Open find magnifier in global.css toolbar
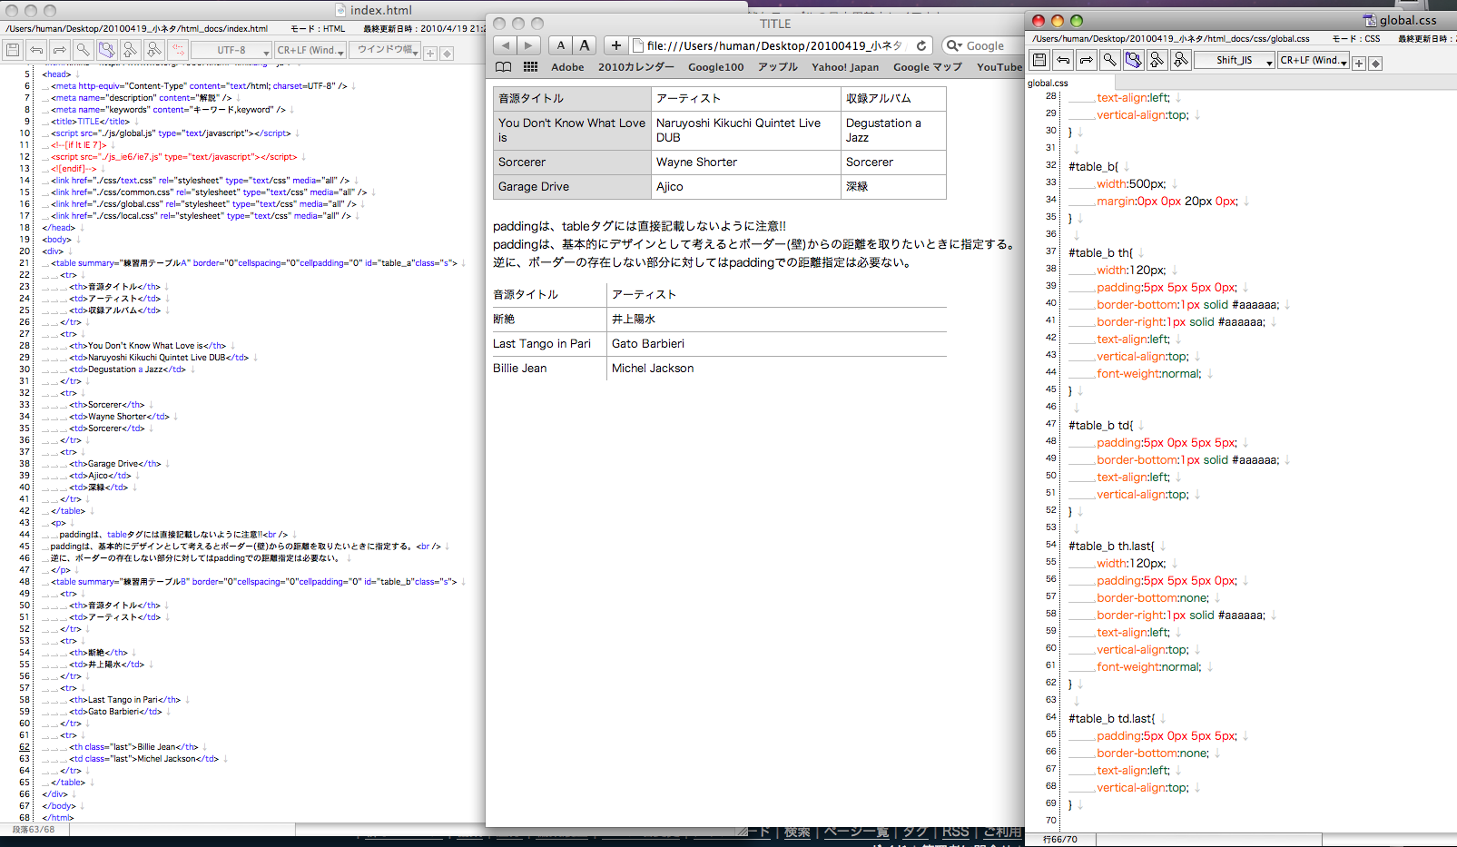Image resolution: width=1457 pixels, height=847 pixels. click(1110, 60)
